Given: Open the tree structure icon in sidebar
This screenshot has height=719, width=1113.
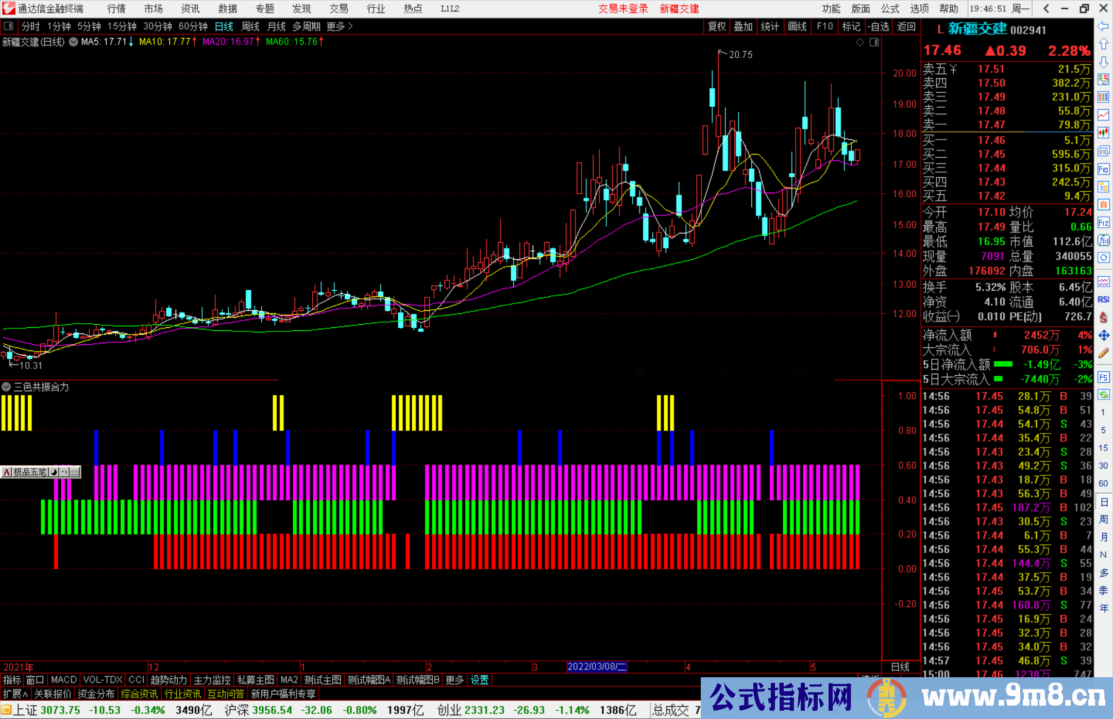Looking at the screenshot, I should pyautogui.click(x=1103, y=187).
